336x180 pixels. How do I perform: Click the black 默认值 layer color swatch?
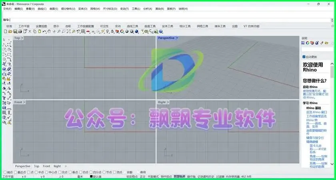tap(91, 176)
